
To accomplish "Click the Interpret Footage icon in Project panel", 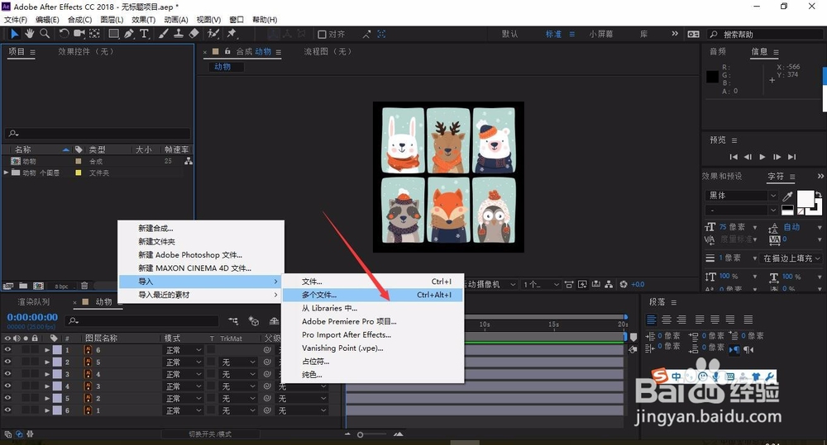I will tap(8, 286).
